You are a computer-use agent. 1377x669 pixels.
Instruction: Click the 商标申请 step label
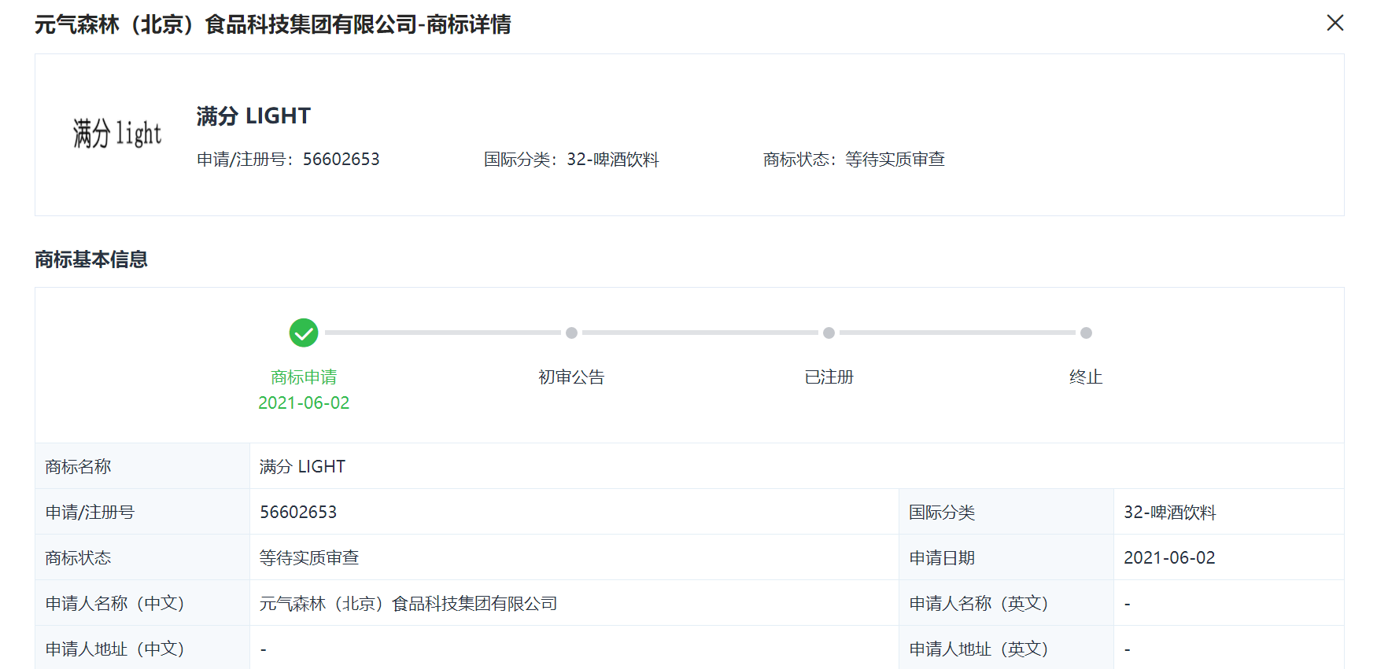pos(304,377)
